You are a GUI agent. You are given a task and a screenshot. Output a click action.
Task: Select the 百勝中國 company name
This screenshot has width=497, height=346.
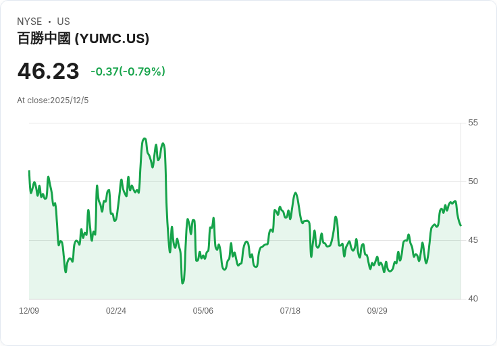tap(44, 38)
